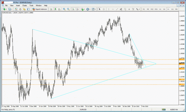This screenshot has width=186, height=112.
Task: Set timeframe to M1
Action: pos(144,9)
